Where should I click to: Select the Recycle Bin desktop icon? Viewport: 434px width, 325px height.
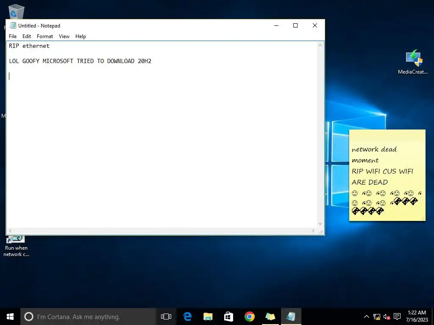pyautogui.click(x=17, y=12)
